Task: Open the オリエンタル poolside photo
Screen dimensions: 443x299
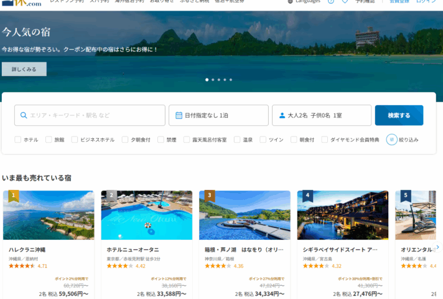Action: (x=416, y=216)
